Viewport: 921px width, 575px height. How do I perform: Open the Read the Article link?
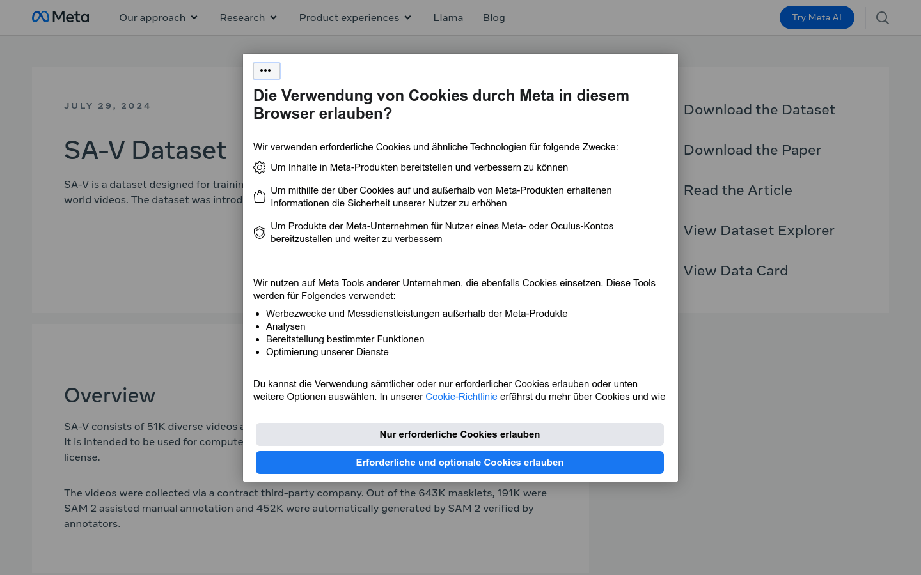pyautogui.click(x=738, y=190)
